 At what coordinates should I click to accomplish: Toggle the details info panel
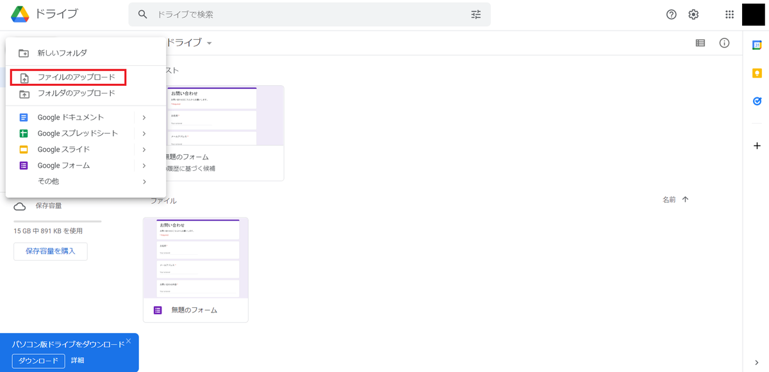pos(724,43)
